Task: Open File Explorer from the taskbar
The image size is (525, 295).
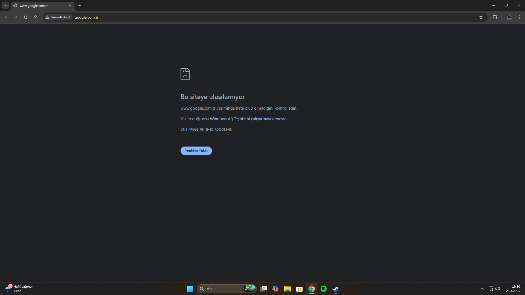Action: (x=287, y=289)
